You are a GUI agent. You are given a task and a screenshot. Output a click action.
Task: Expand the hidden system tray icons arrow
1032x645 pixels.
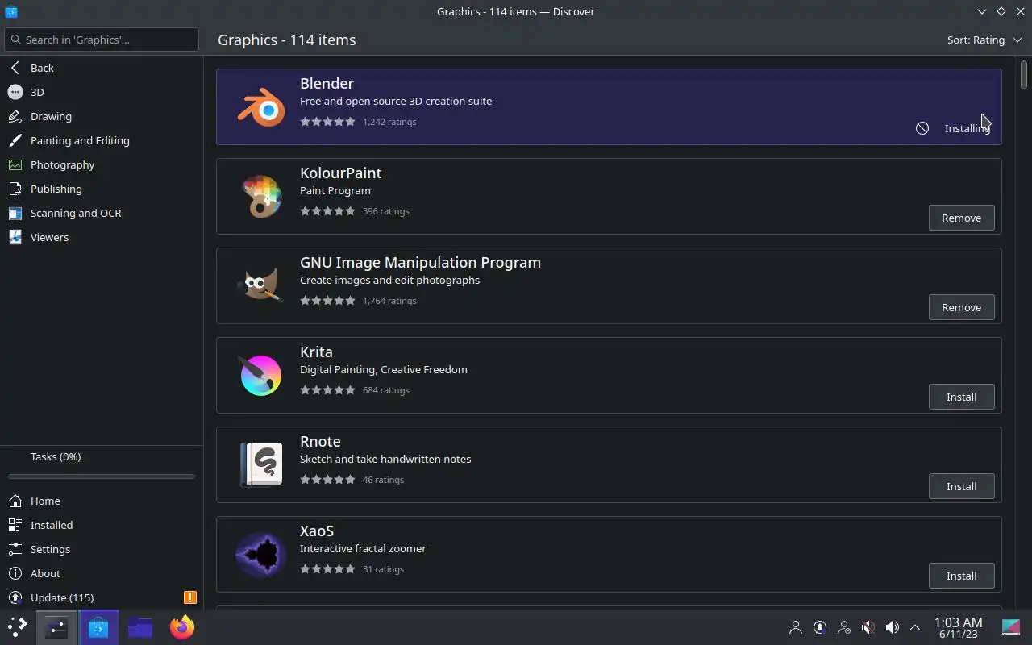click(x=915, y=626)
